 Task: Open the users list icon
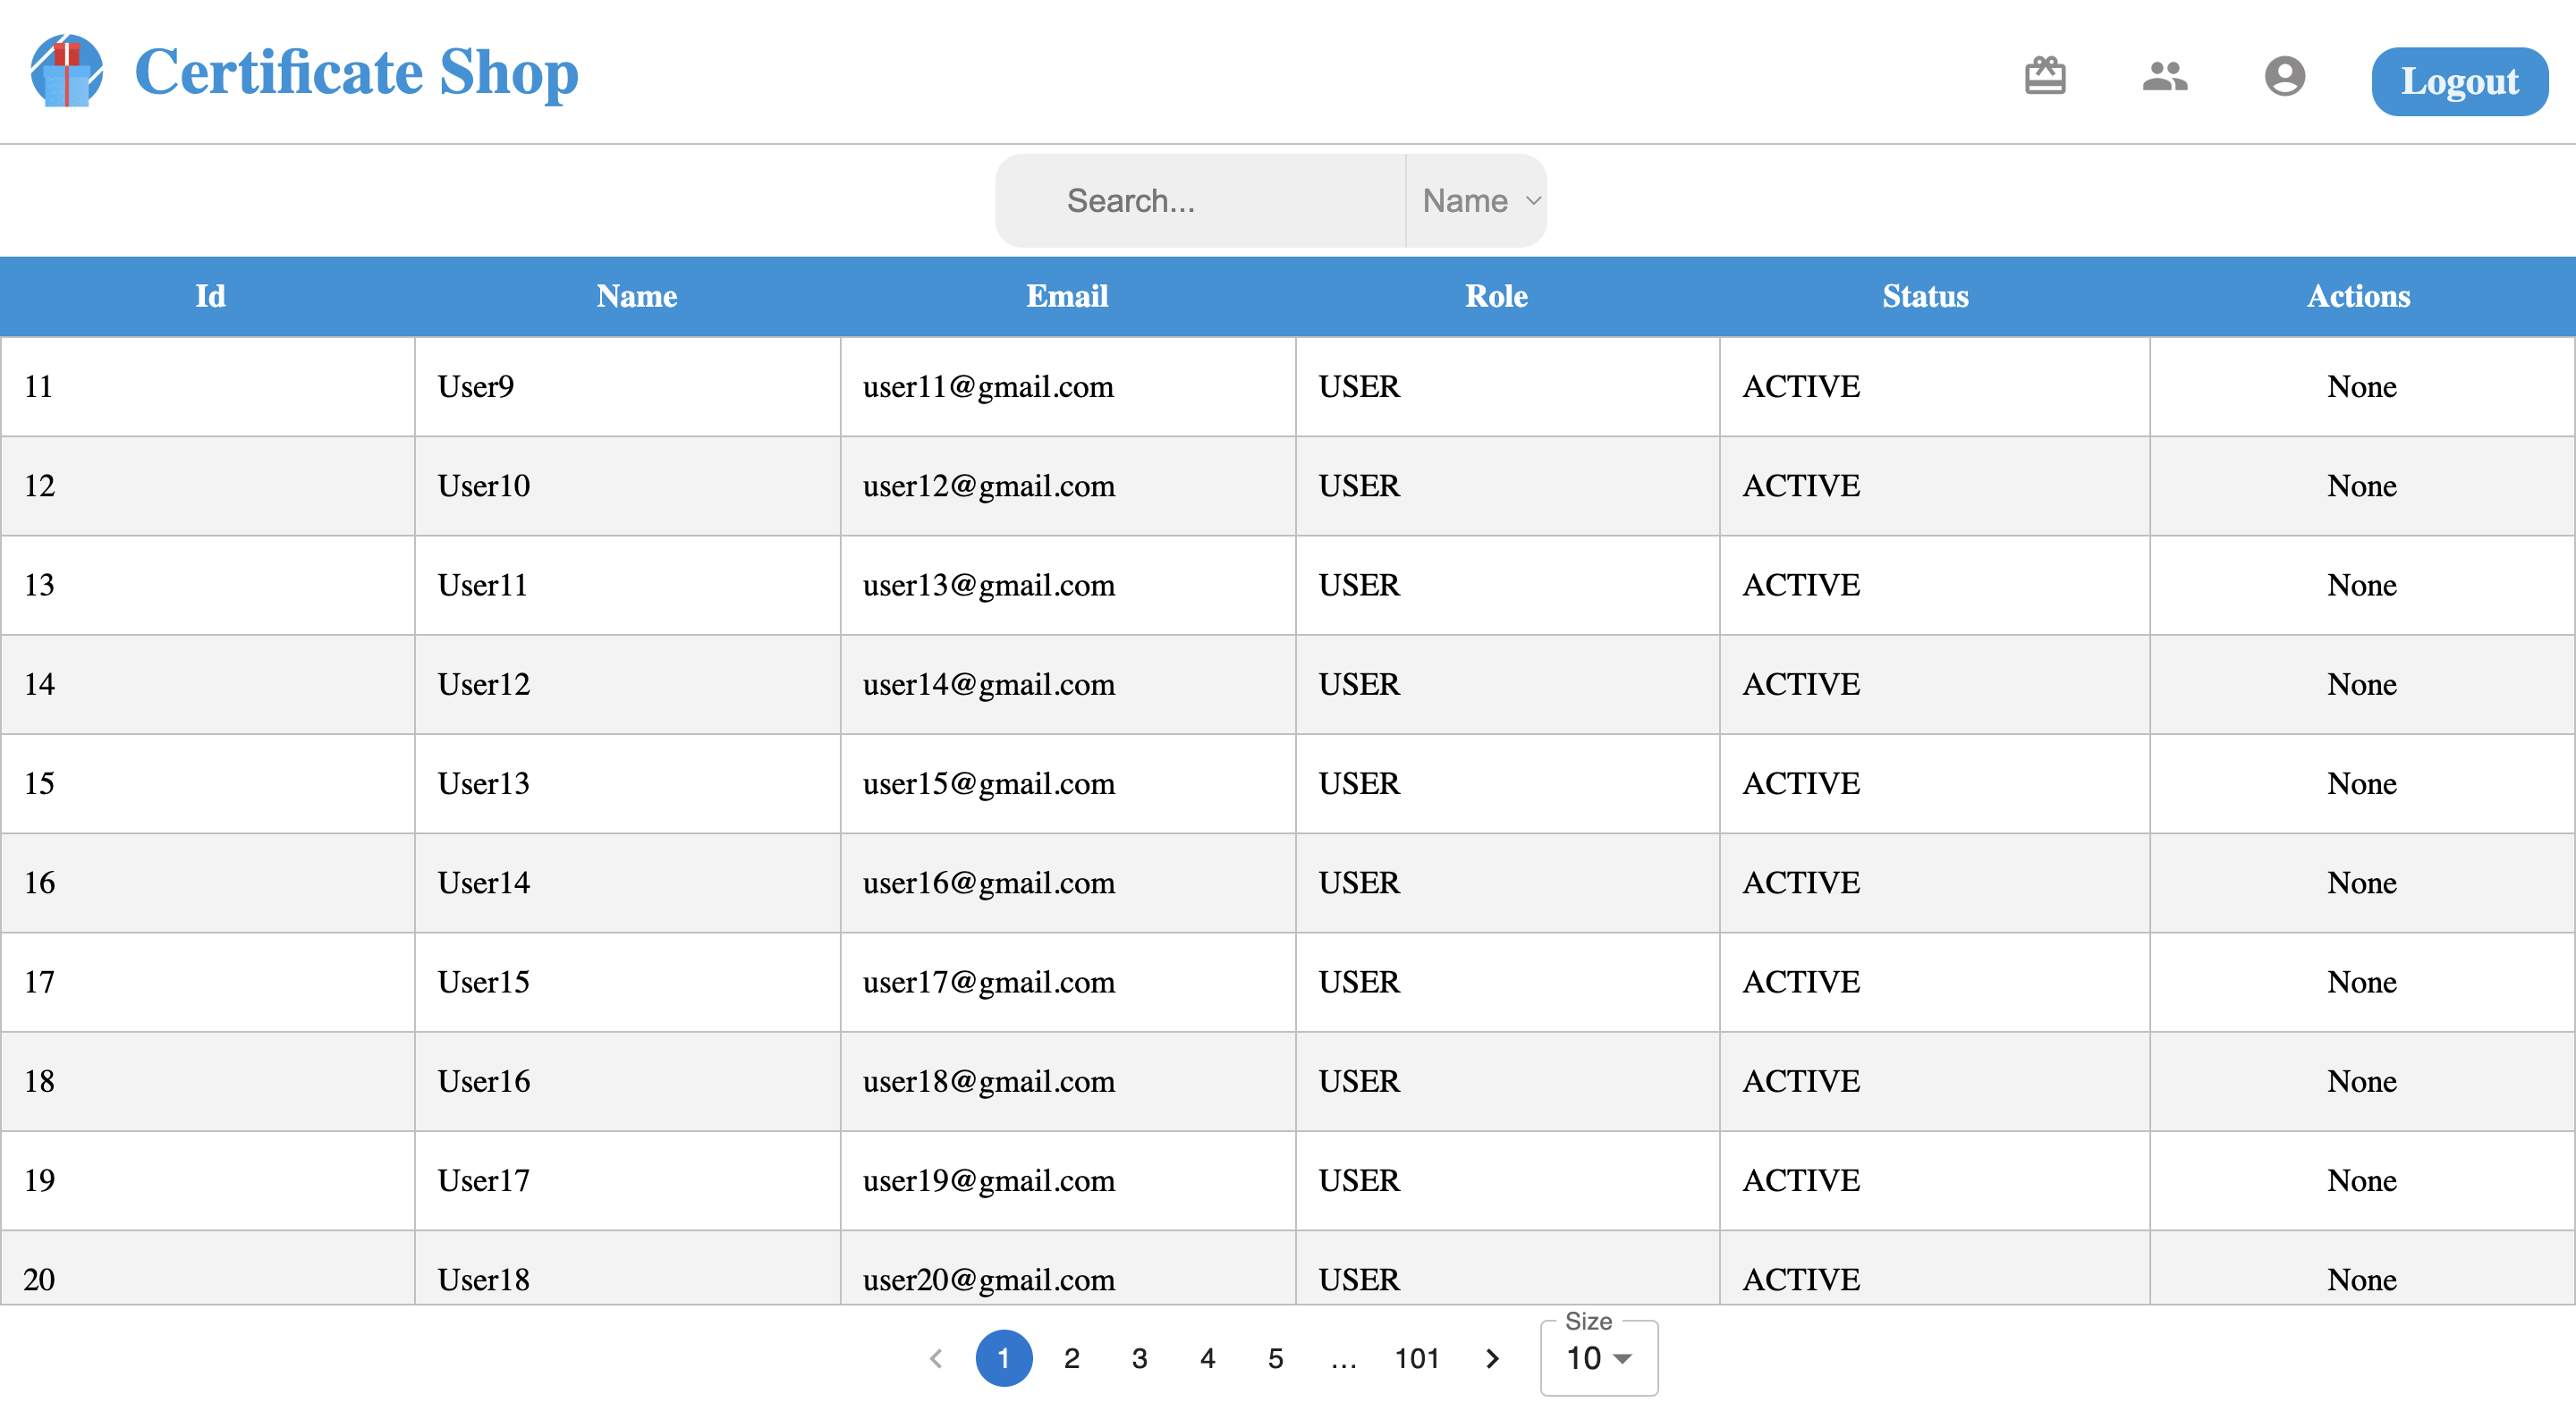[2164, 76]
